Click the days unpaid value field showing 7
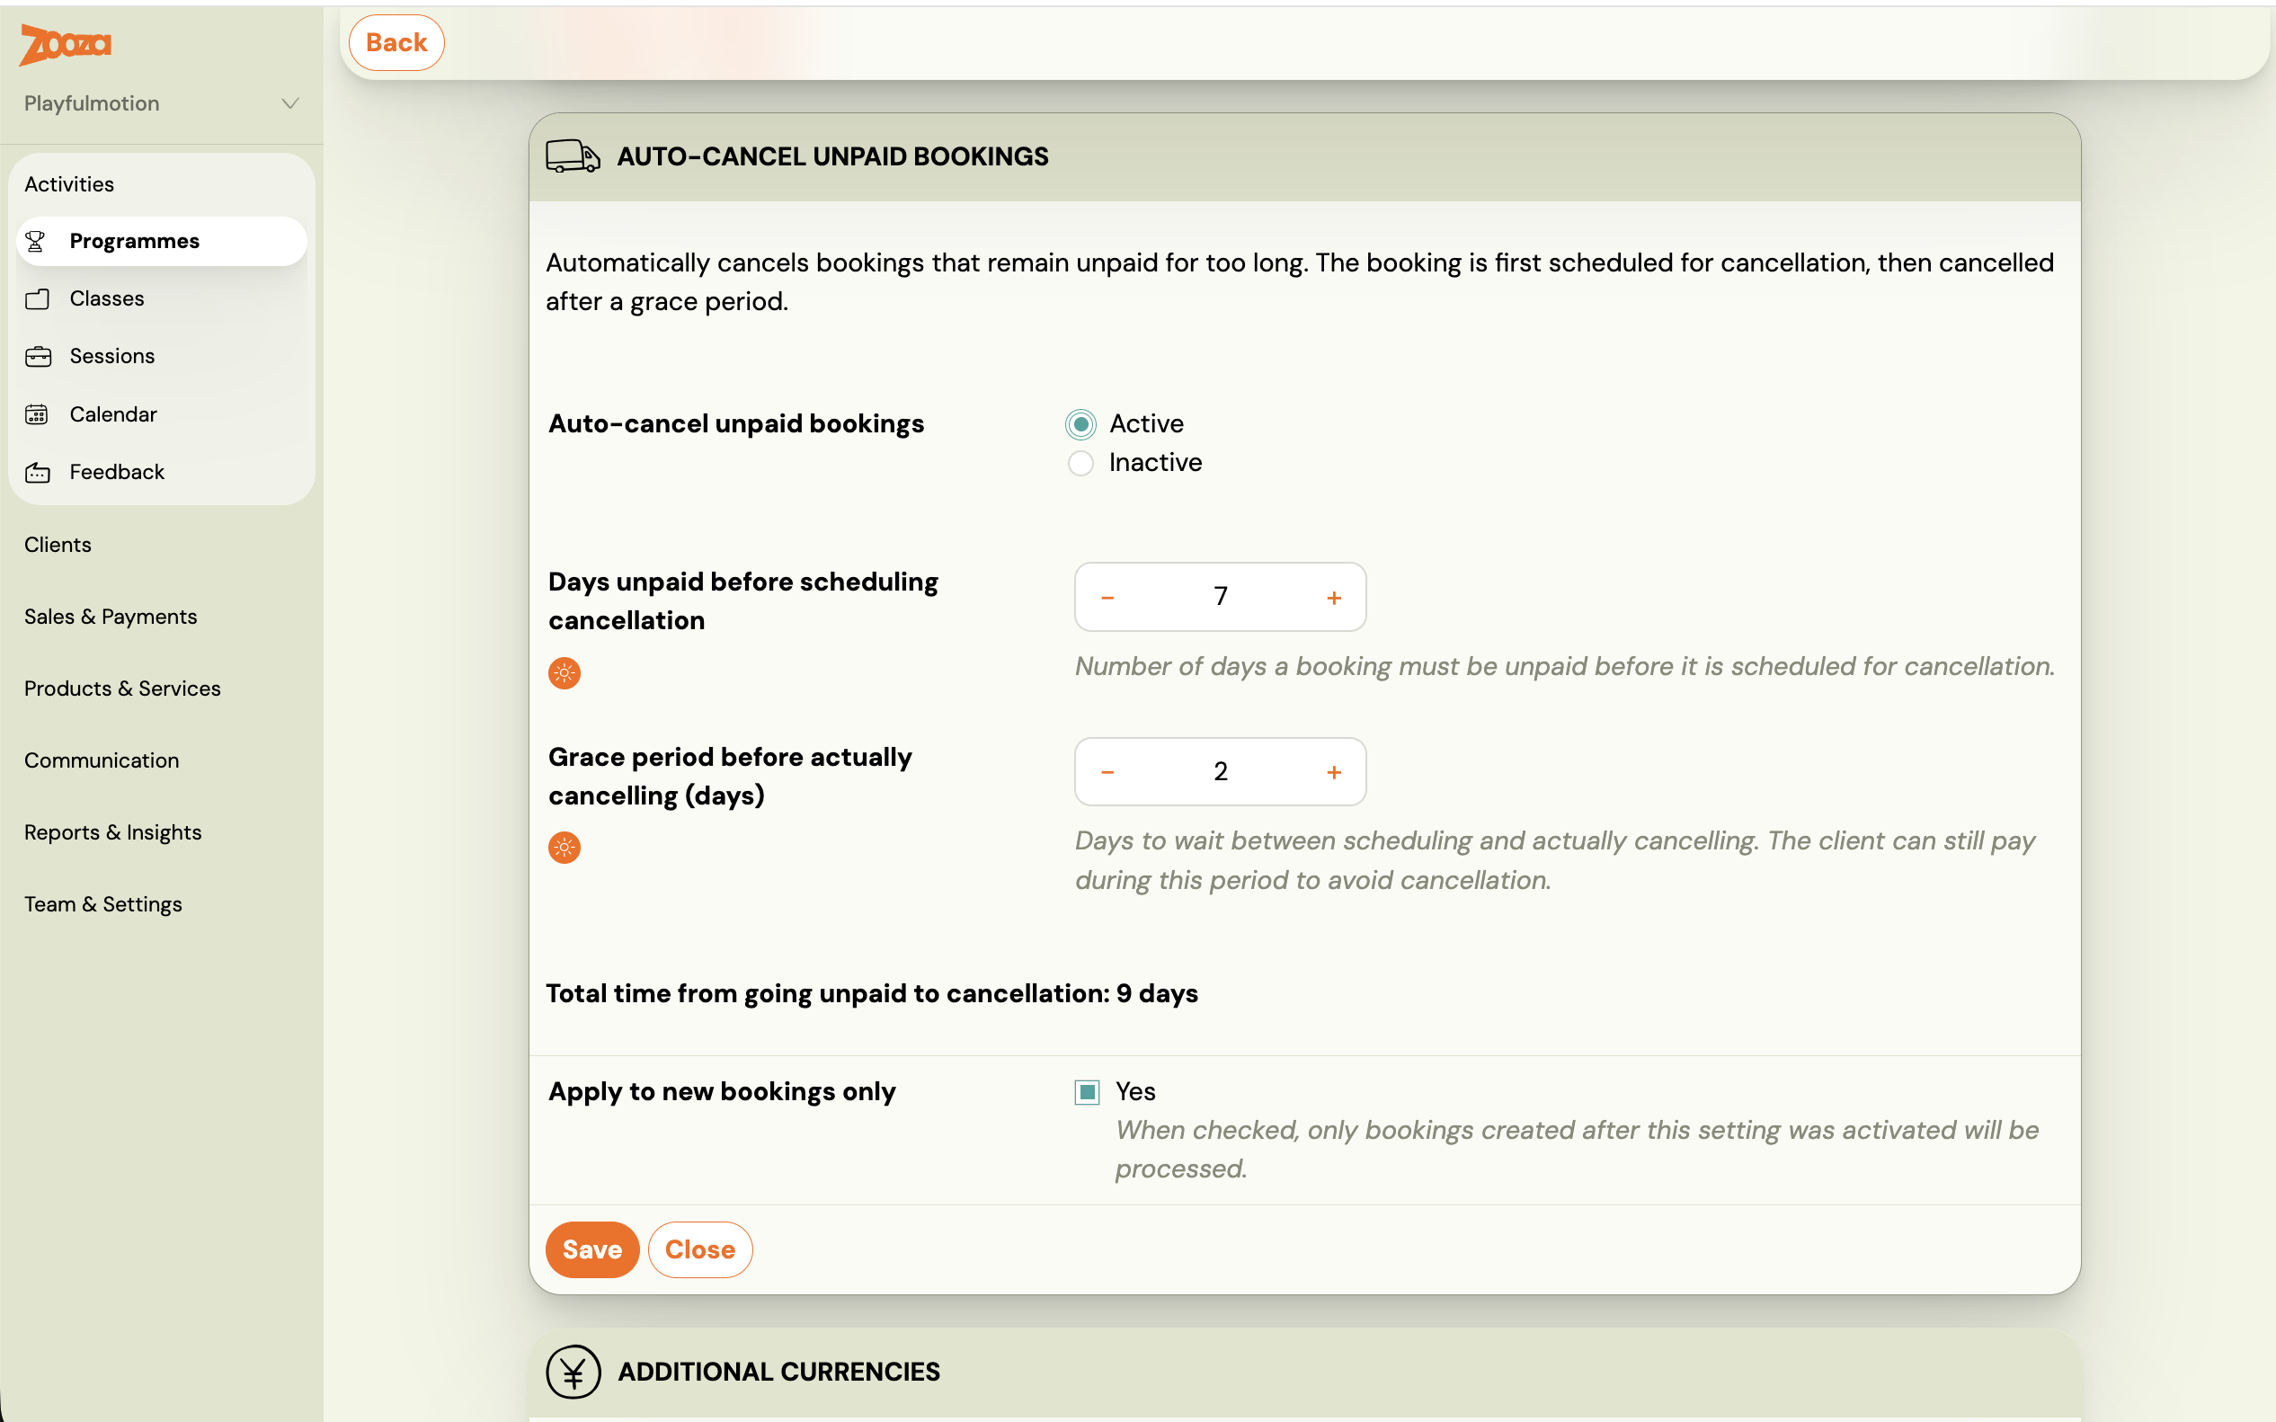This screenshot has width=2276, height=1422. click(x=1221, y=597)
